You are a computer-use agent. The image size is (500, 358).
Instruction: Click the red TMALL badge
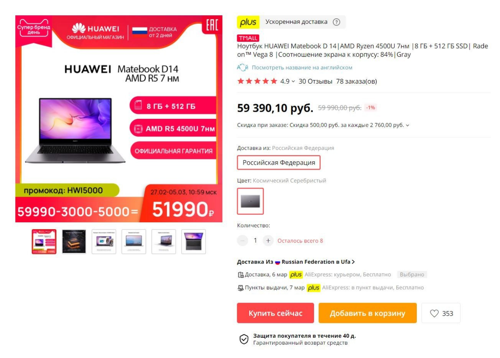[x=248, y=38]
